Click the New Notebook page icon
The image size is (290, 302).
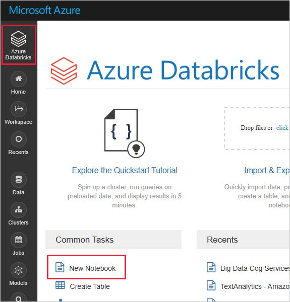60,267
